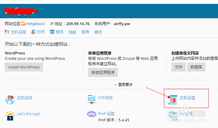Suspend the site using 挂起

coord(72,32)
